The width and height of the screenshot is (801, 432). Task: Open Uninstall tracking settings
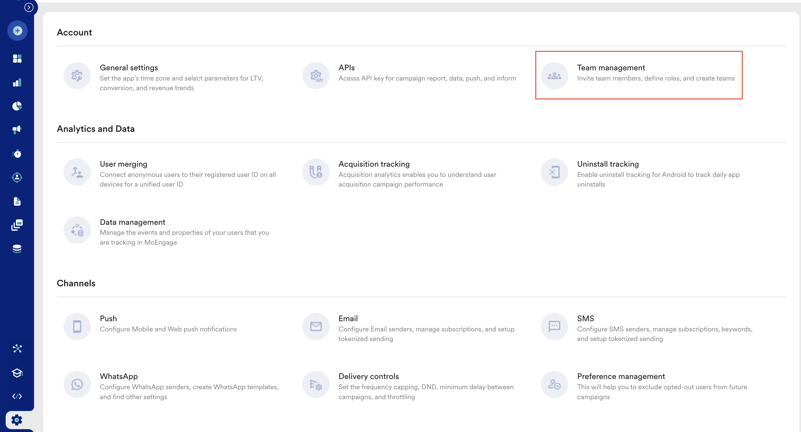click(x=608, y=164)
